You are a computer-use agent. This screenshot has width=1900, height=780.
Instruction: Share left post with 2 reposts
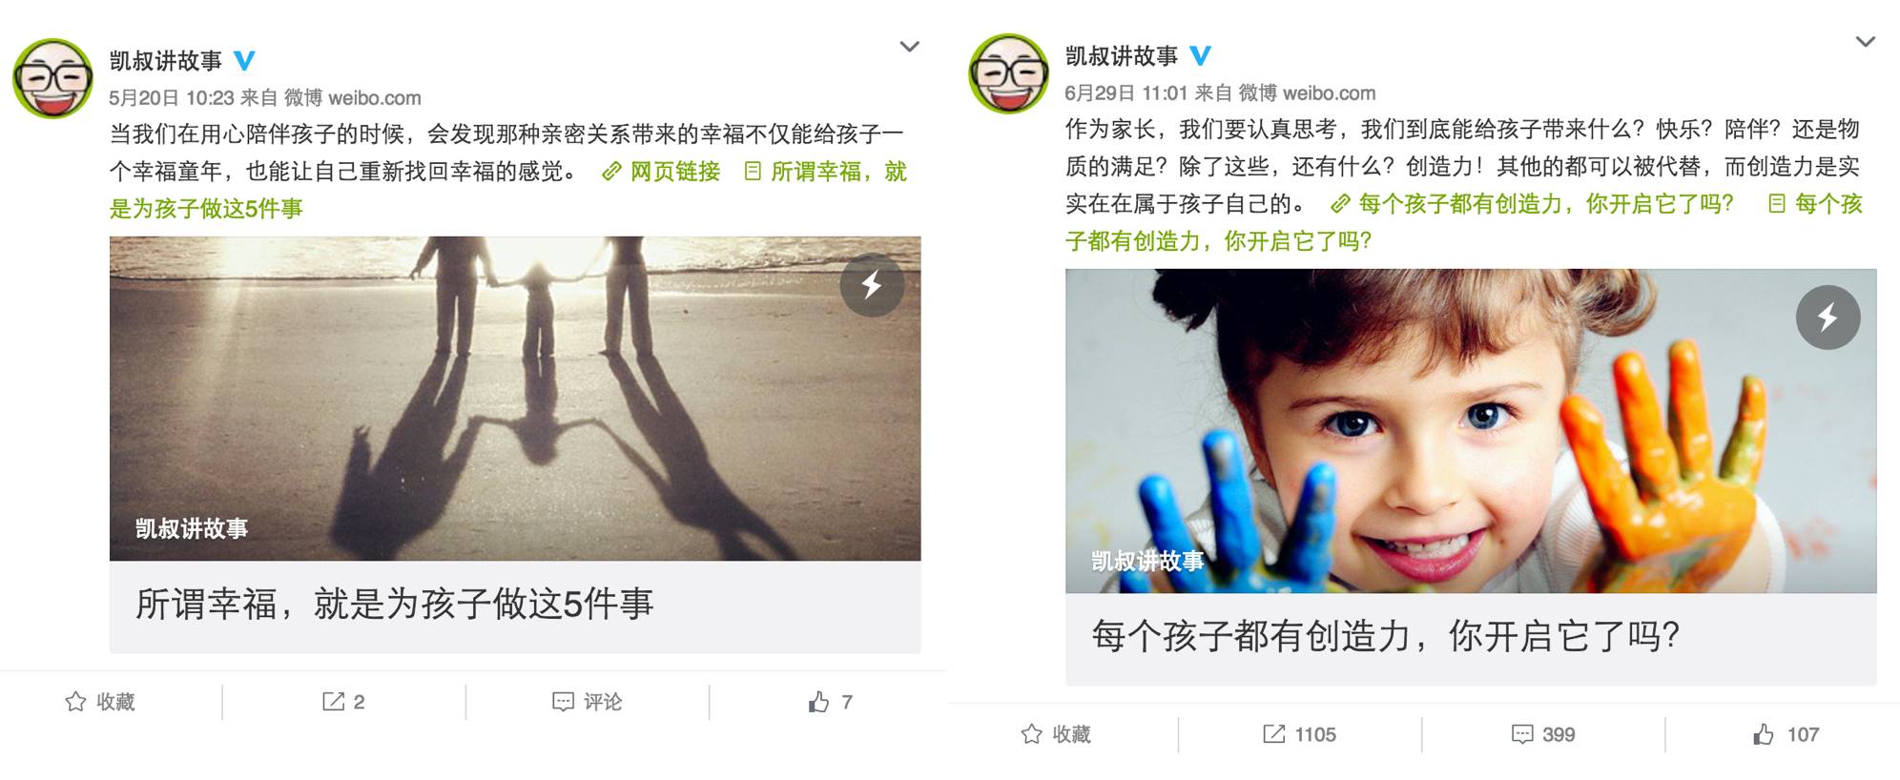[343, 702]
